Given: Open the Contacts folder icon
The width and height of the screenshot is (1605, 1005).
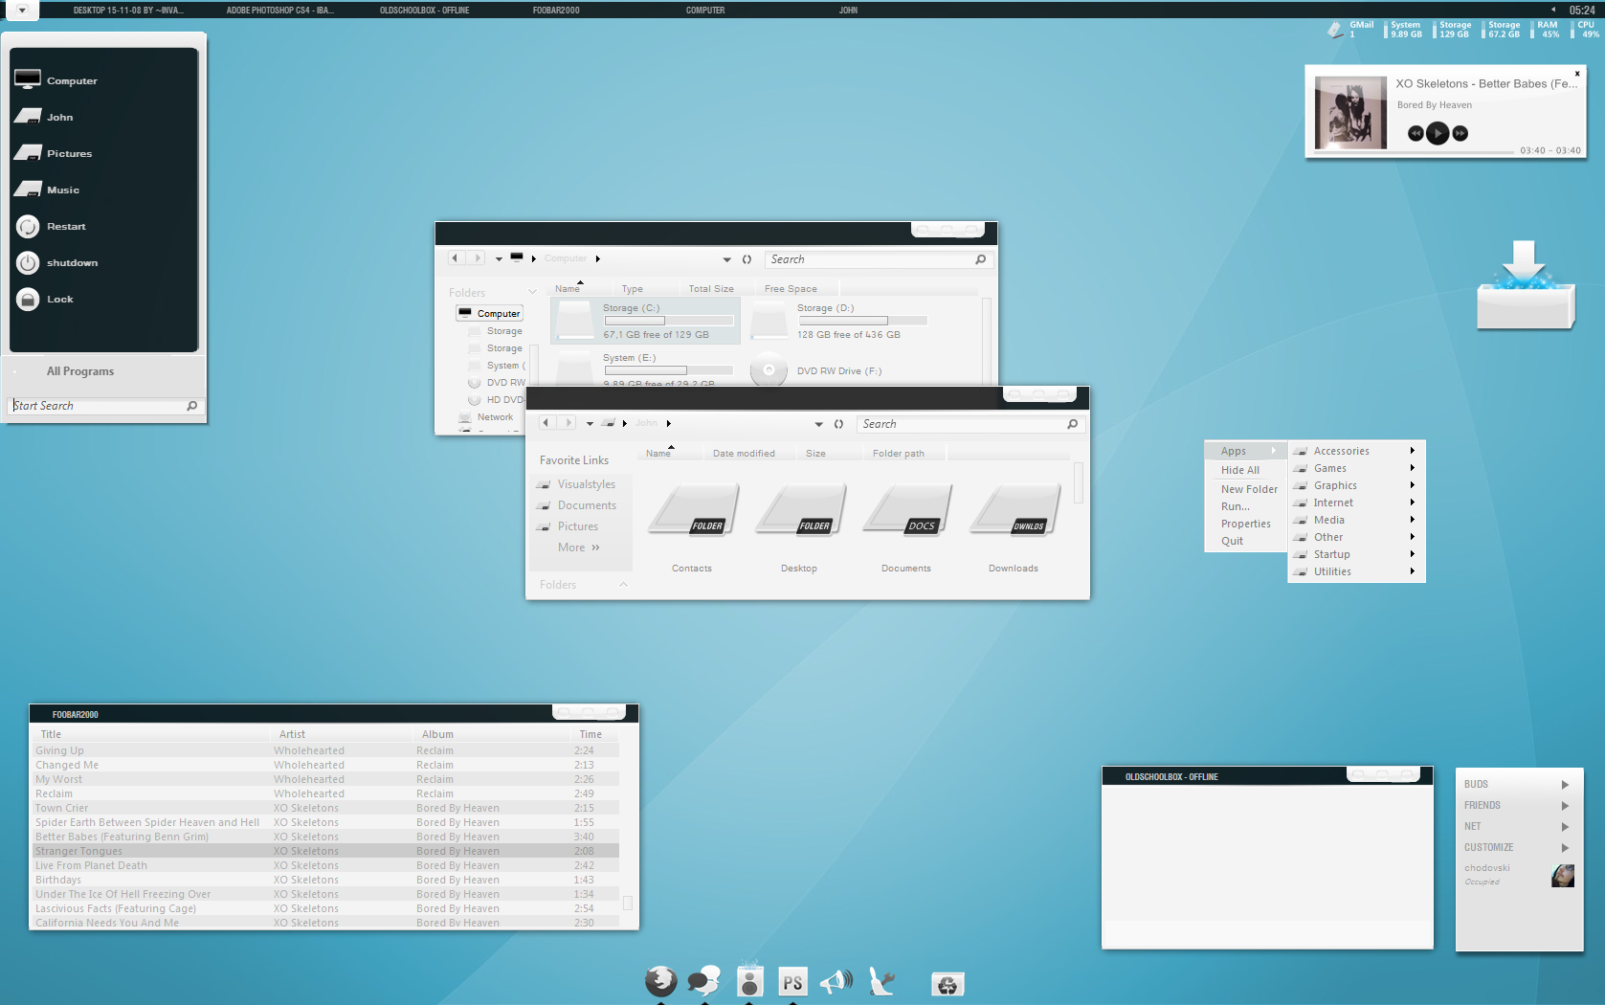Looking at the screenshot, I should coord(694,509).
